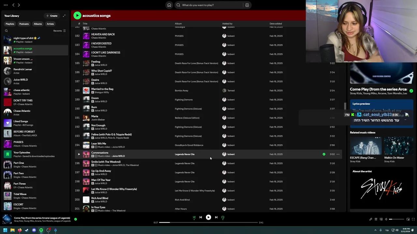Open Legends Never Die album link on Conversations
The image size is (417, 234).
[x=184, y=154]
